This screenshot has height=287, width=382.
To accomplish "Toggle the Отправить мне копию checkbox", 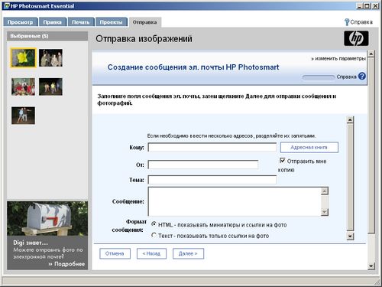I will pyautogui.click(x=283, y=161).
